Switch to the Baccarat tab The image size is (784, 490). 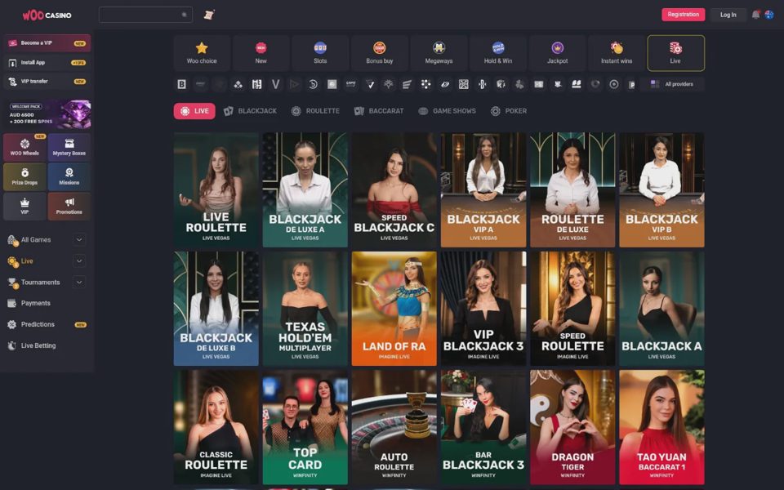tap(379, 111)
